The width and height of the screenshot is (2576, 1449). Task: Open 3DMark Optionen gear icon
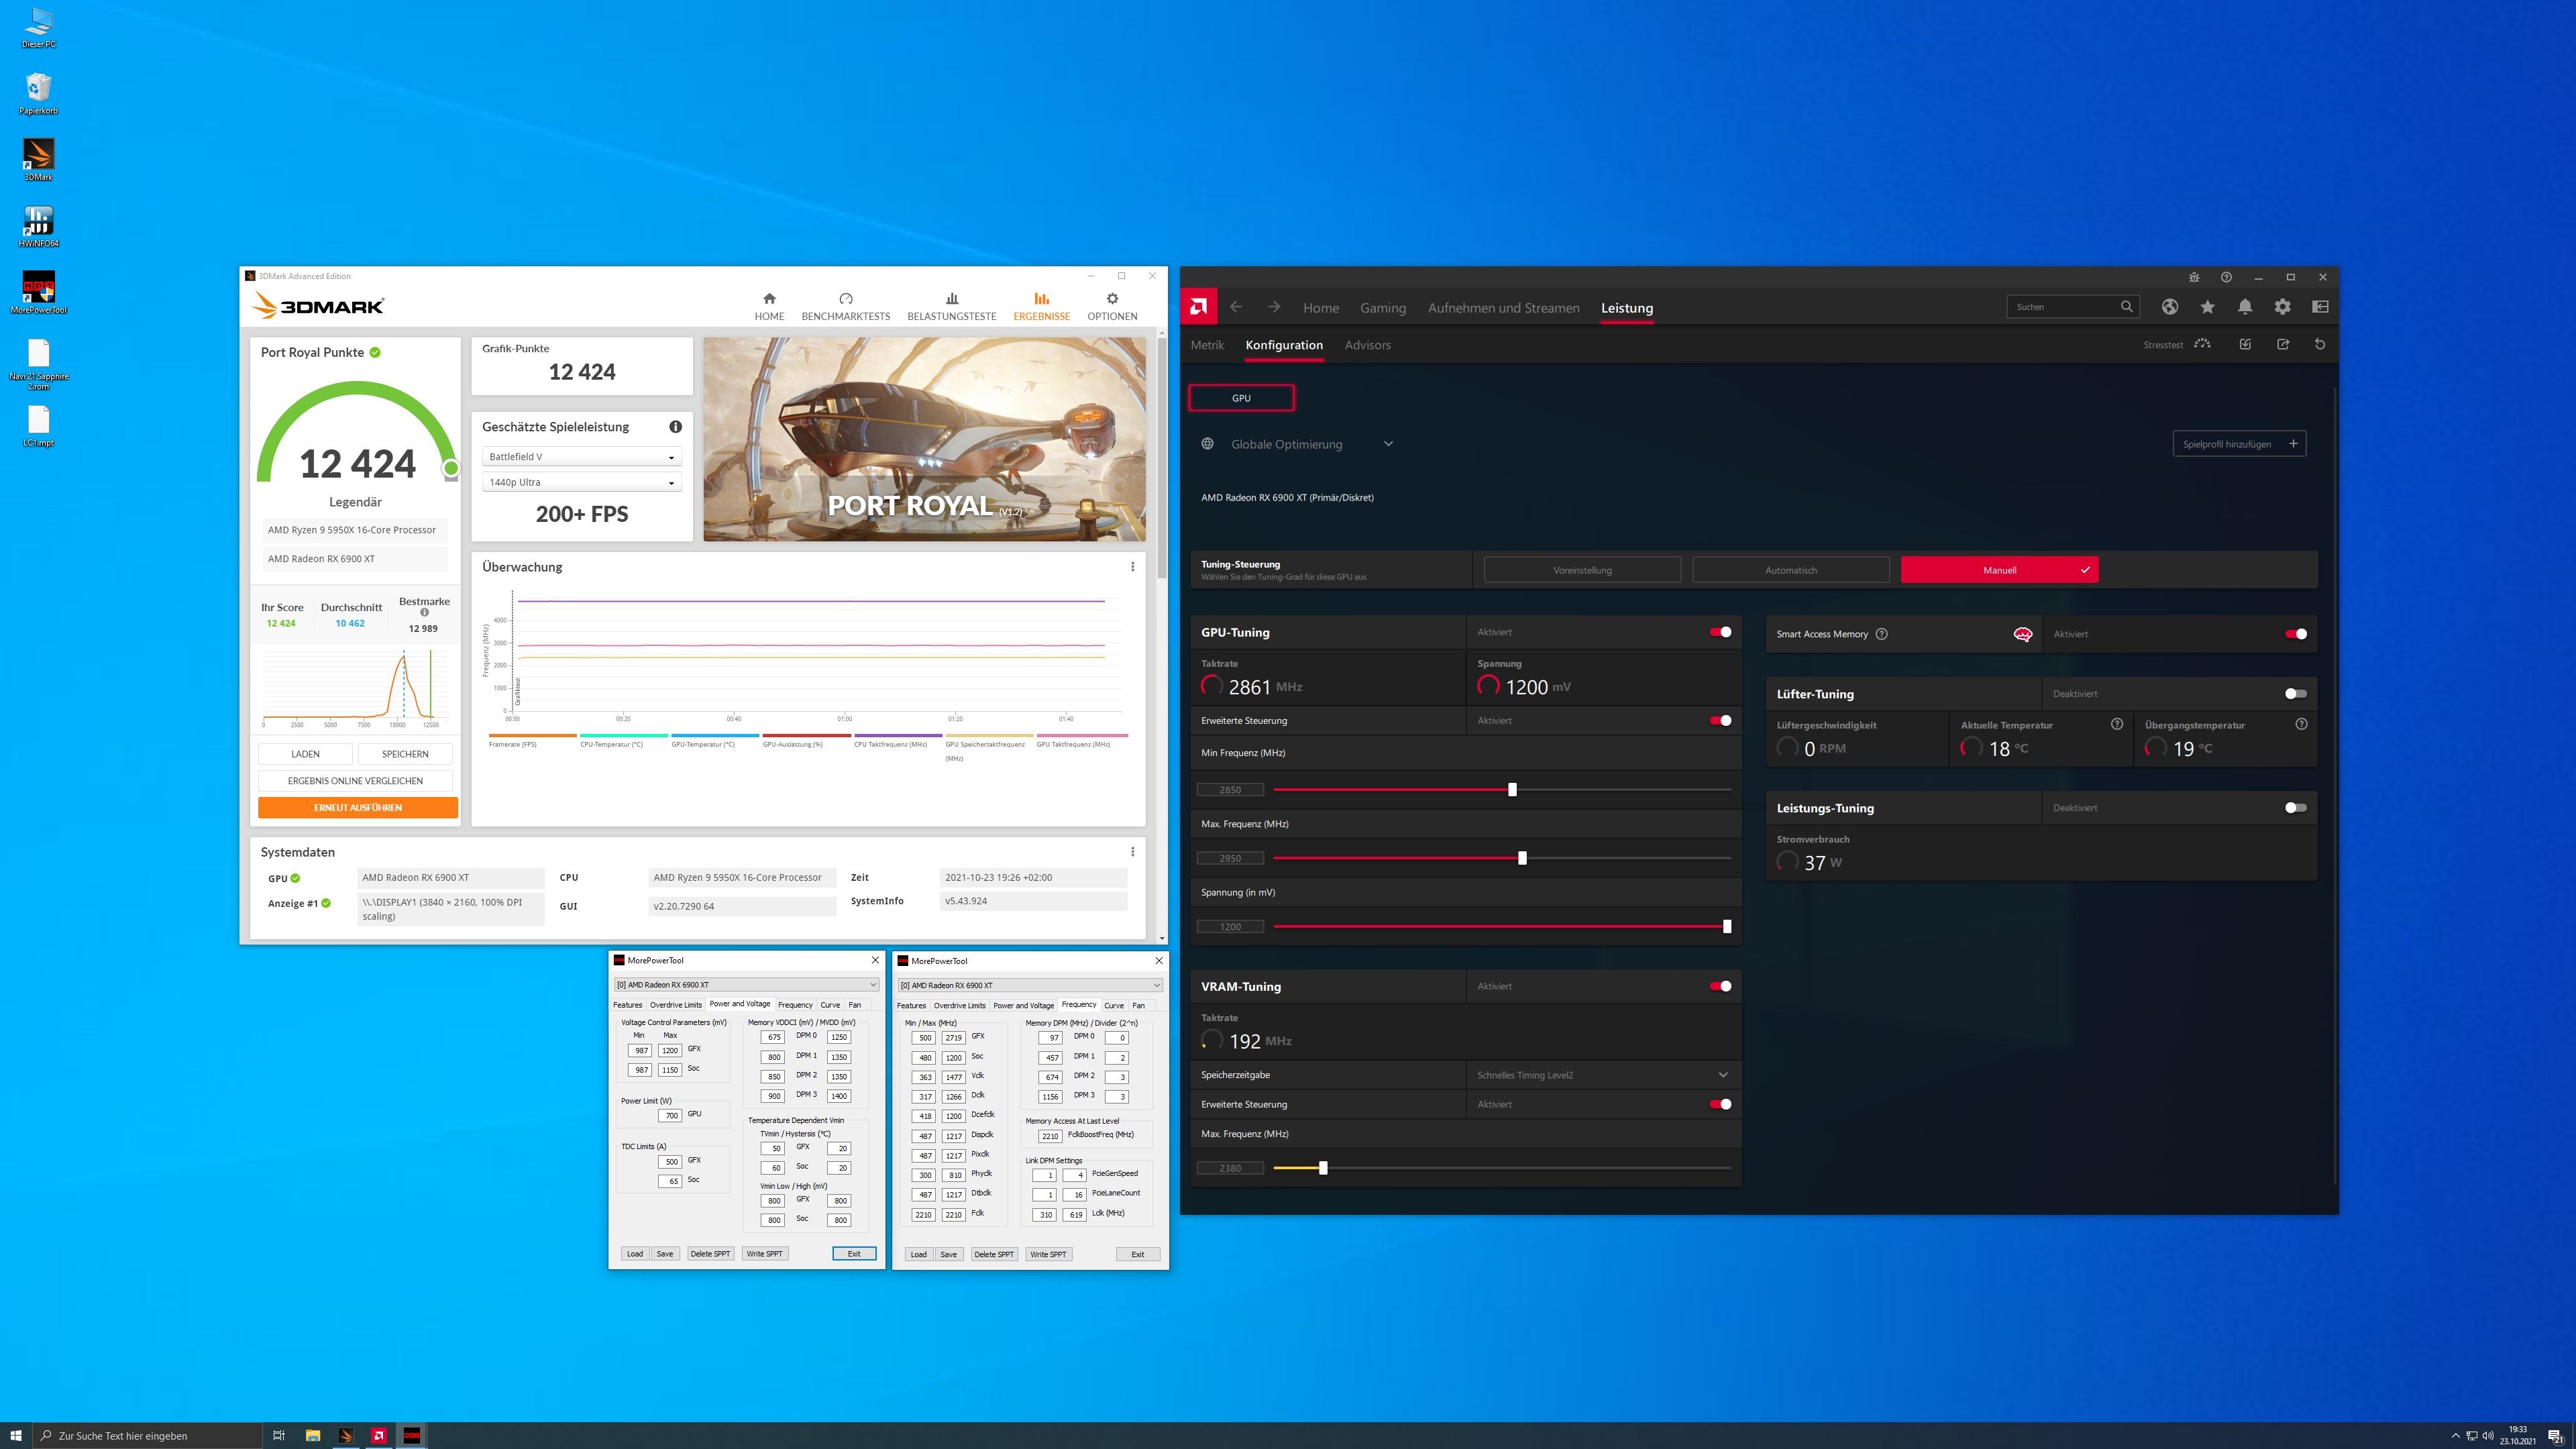(x=1112, y=299)
